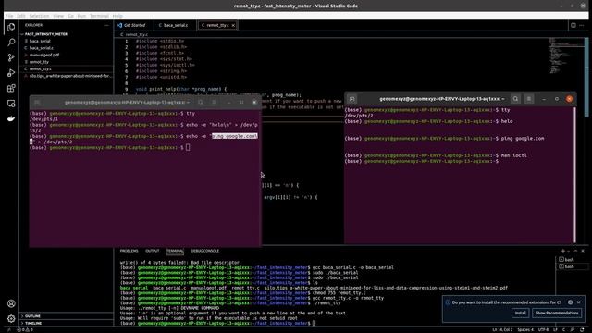Open the File menu
592x333 pixels.
[9, 16]
